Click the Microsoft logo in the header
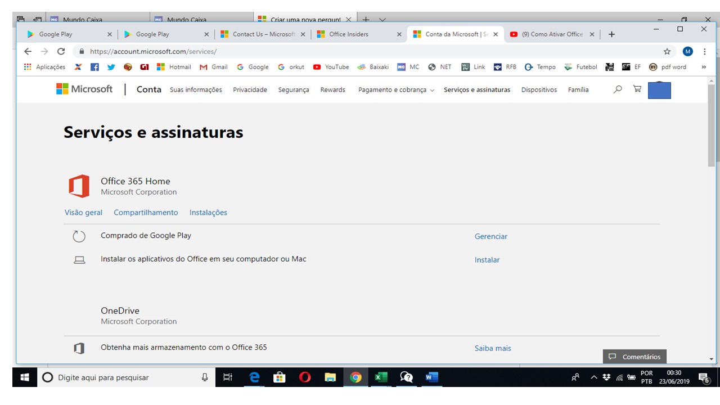This screenshot has width=720, height=405. 84,89
